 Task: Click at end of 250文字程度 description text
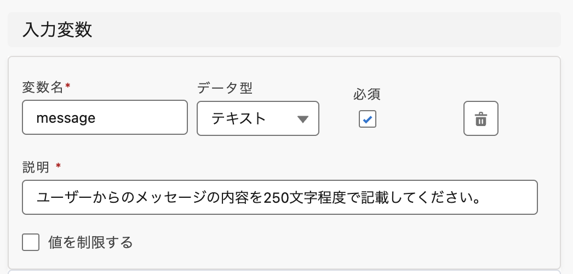[481, 197]
